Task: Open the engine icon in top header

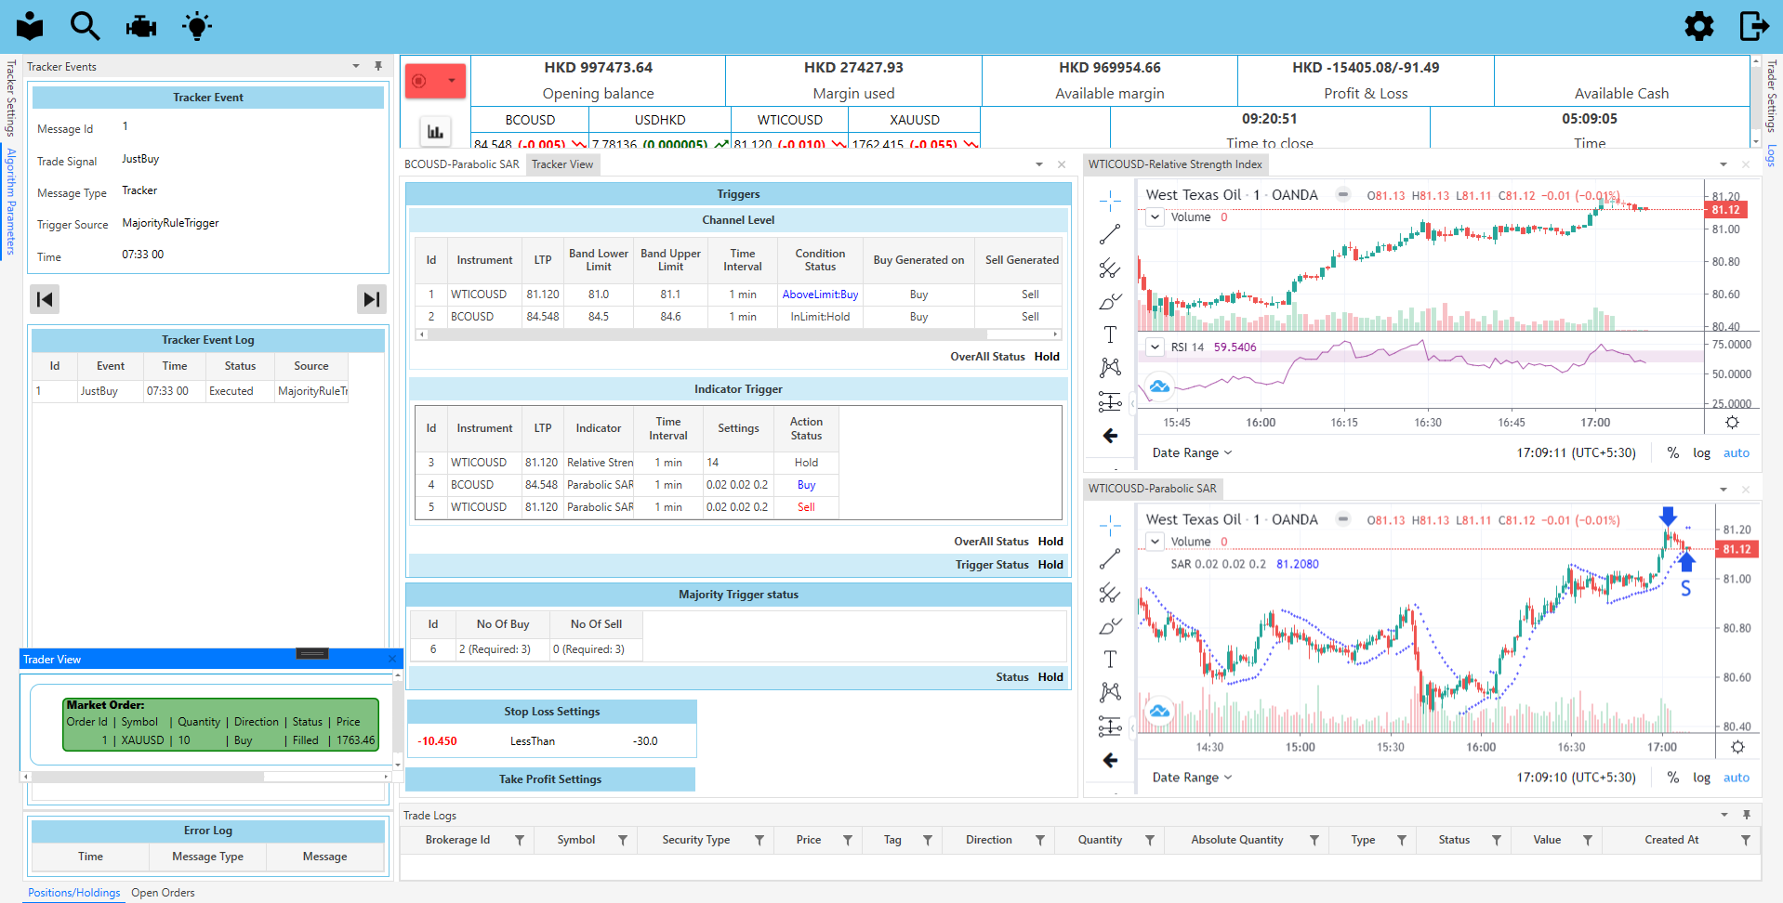Action: [141, 26]
